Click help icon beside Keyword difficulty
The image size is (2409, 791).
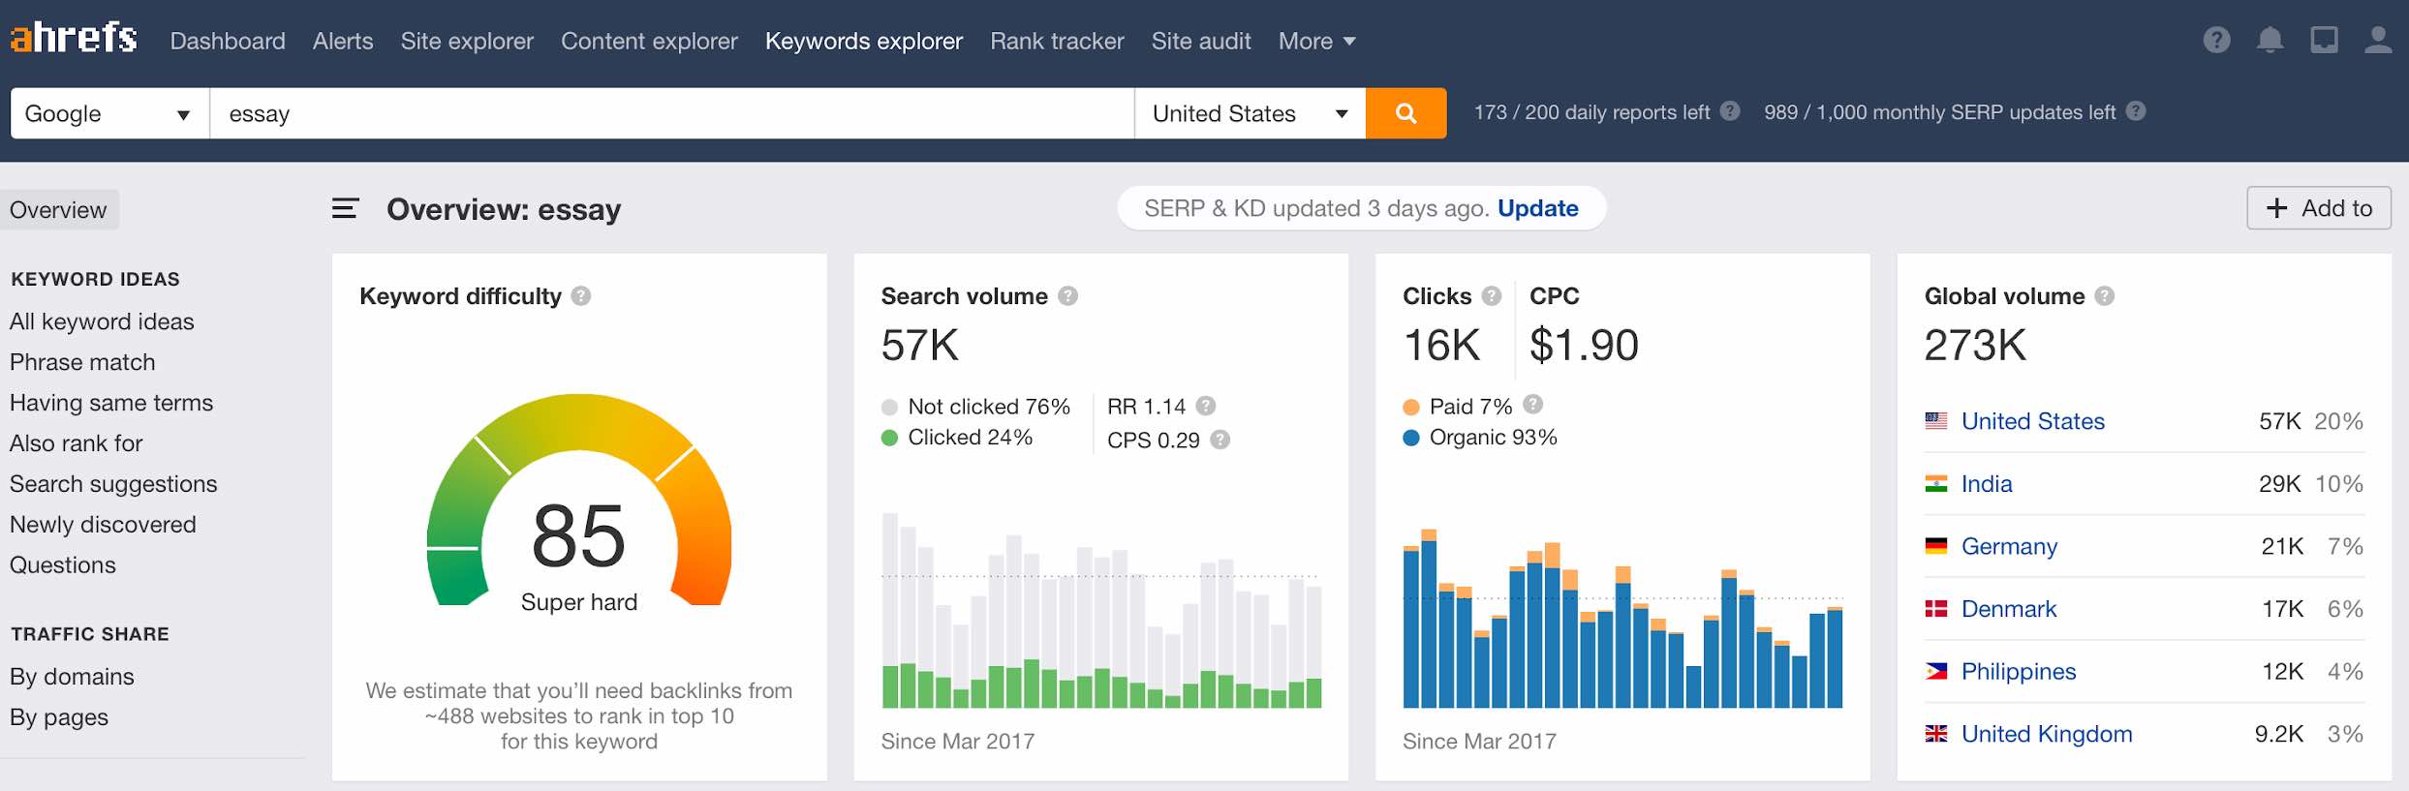[581, 296]
